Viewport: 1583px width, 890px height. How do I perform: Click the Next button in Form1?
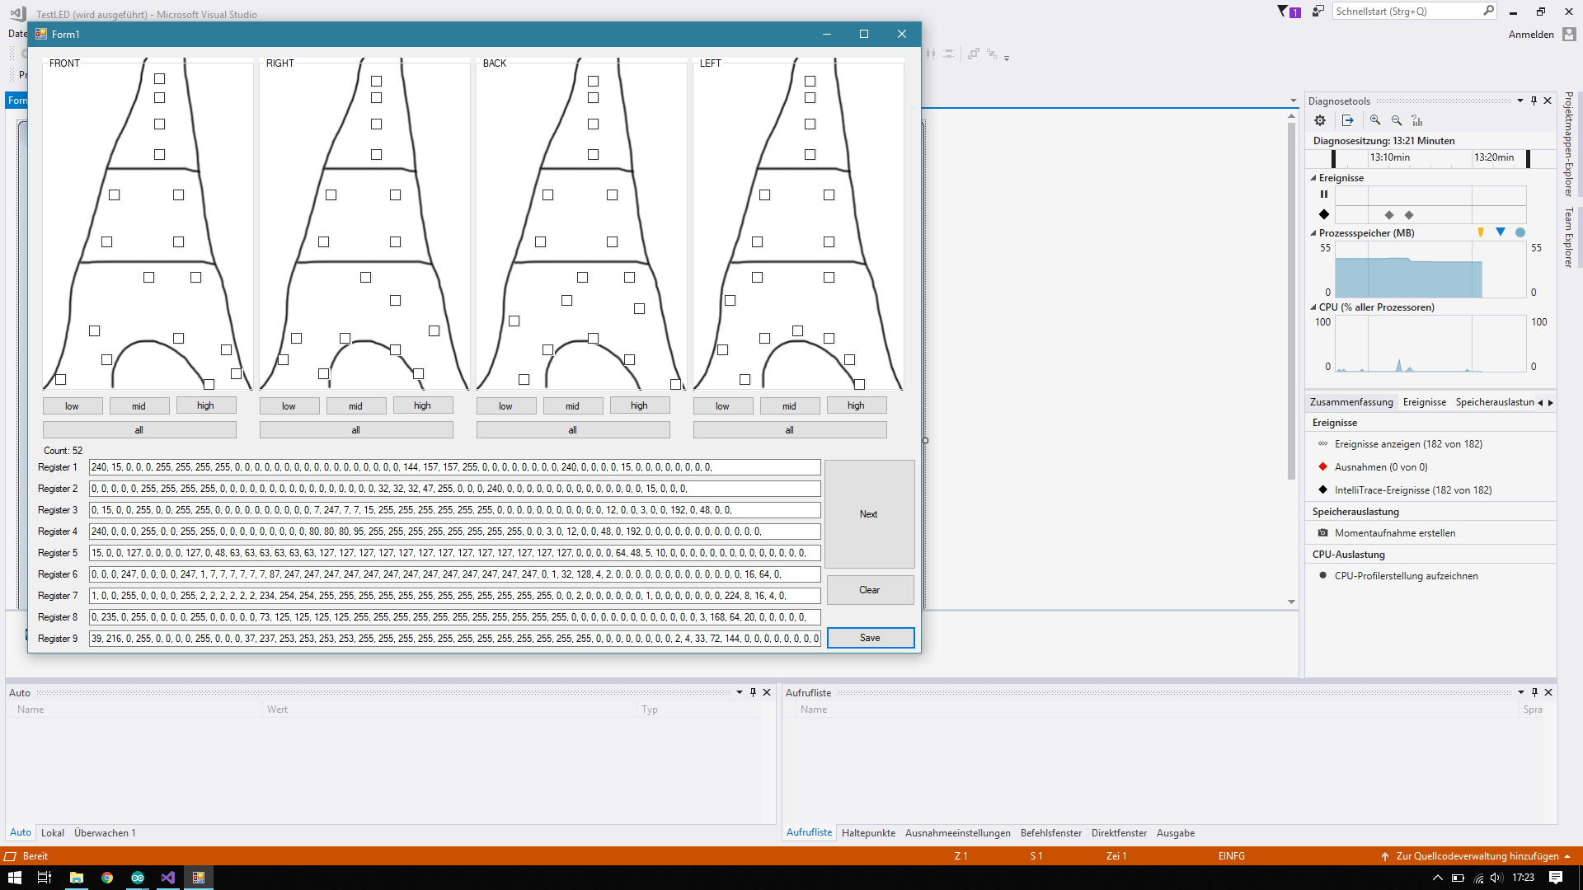pos(870,514)
